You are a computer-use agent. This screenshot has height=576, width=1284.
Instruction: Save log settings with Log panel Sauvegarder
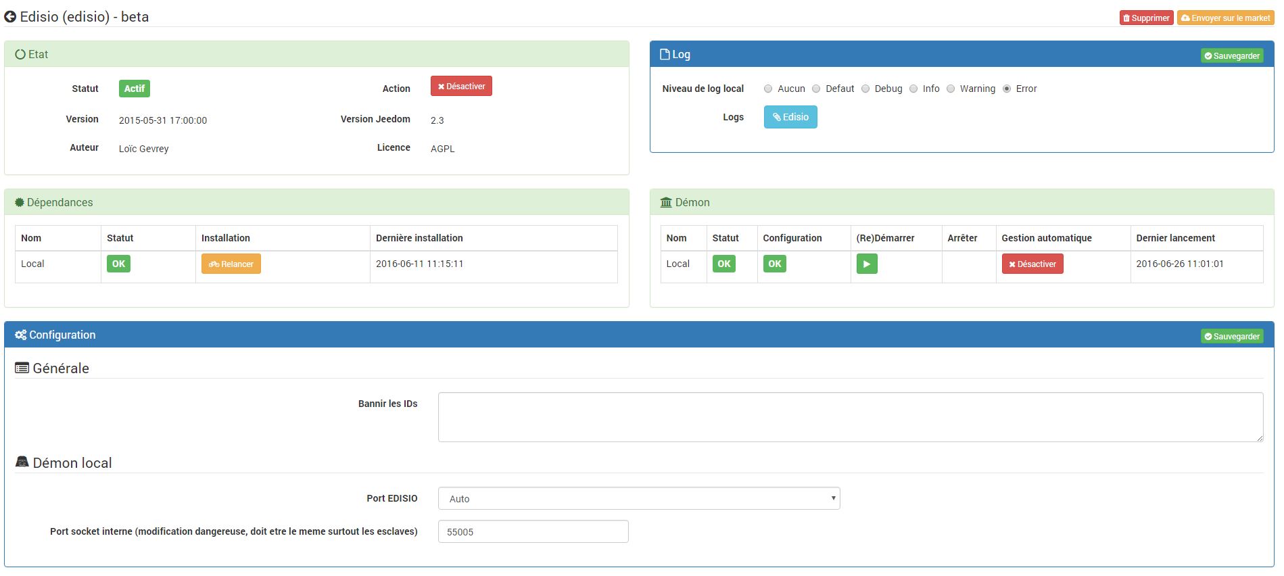tap(1232, 56)
